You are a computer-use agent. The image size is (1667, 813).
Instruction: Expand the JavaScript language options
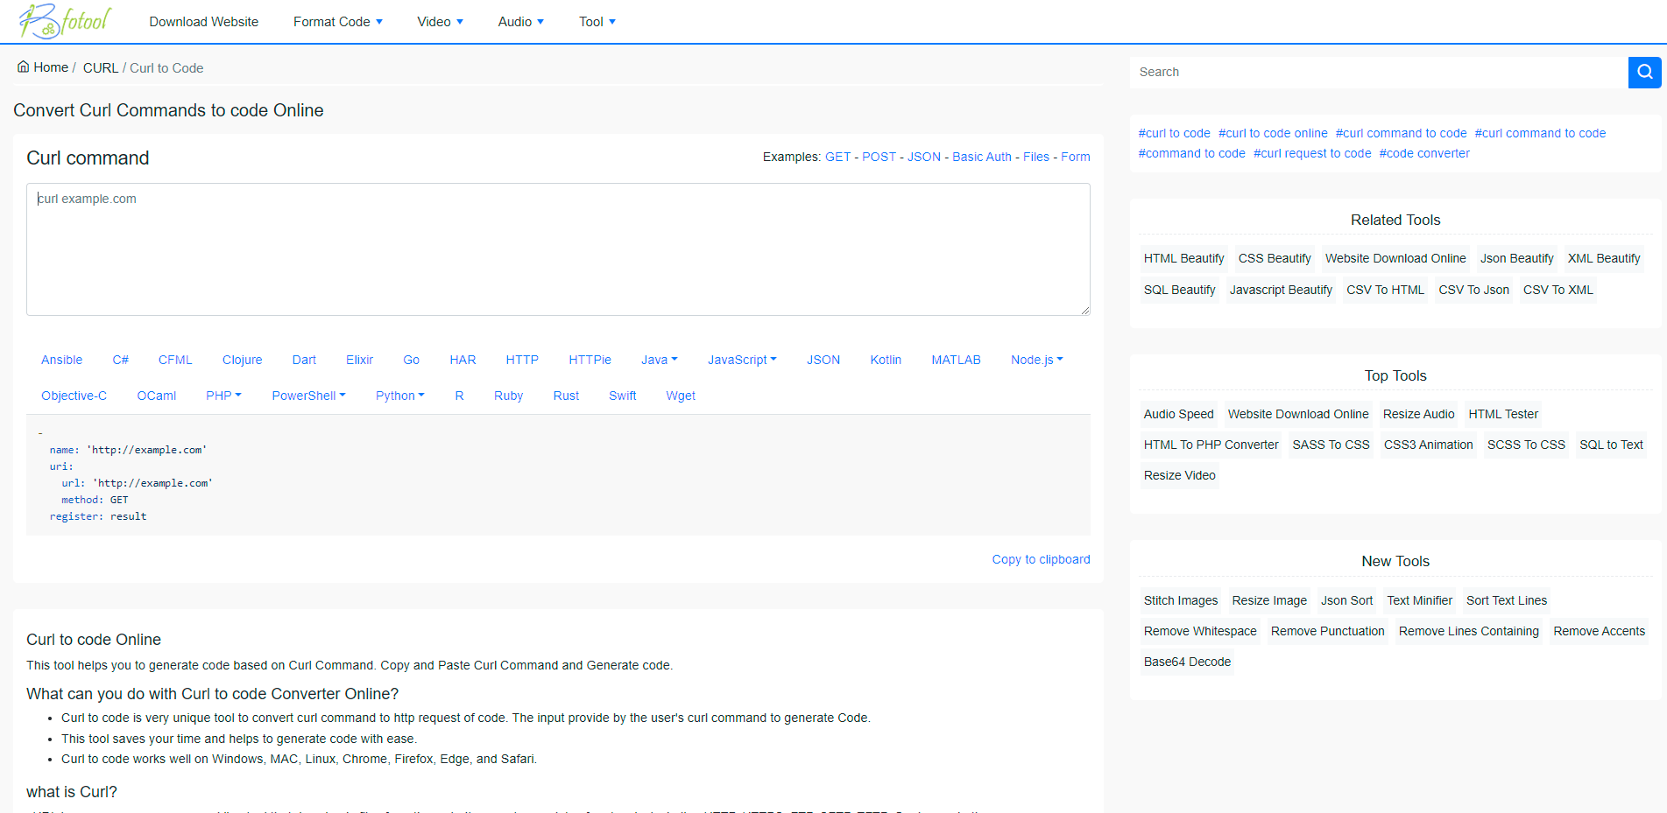point(741,360)
